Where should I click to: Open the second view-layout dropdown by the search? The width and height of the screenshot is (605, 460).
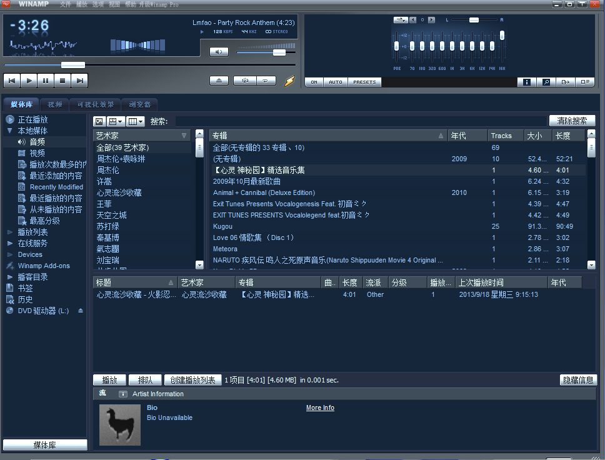[116, 121]
